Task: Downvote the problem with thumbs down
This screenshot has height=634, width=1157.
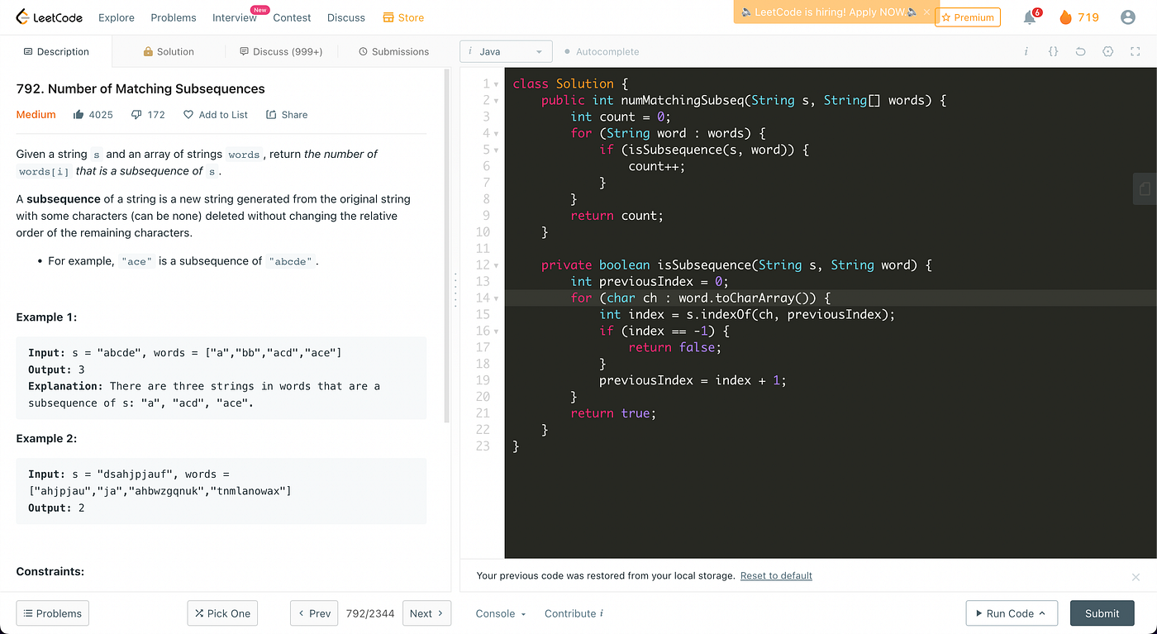Action: coord(137,115)
